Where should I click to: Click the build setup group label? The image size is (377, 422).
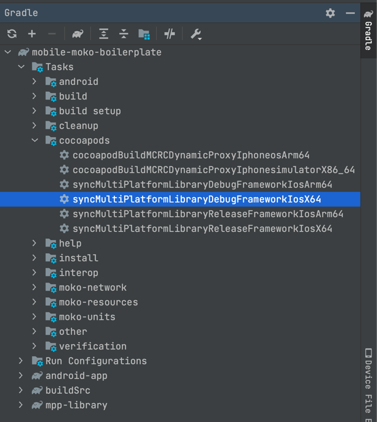(90, 111)
